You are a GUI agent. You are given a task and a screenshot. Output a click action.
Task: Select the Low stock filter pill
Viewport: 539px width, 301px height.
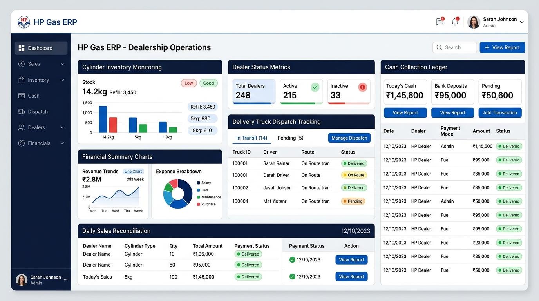[189, 83]
